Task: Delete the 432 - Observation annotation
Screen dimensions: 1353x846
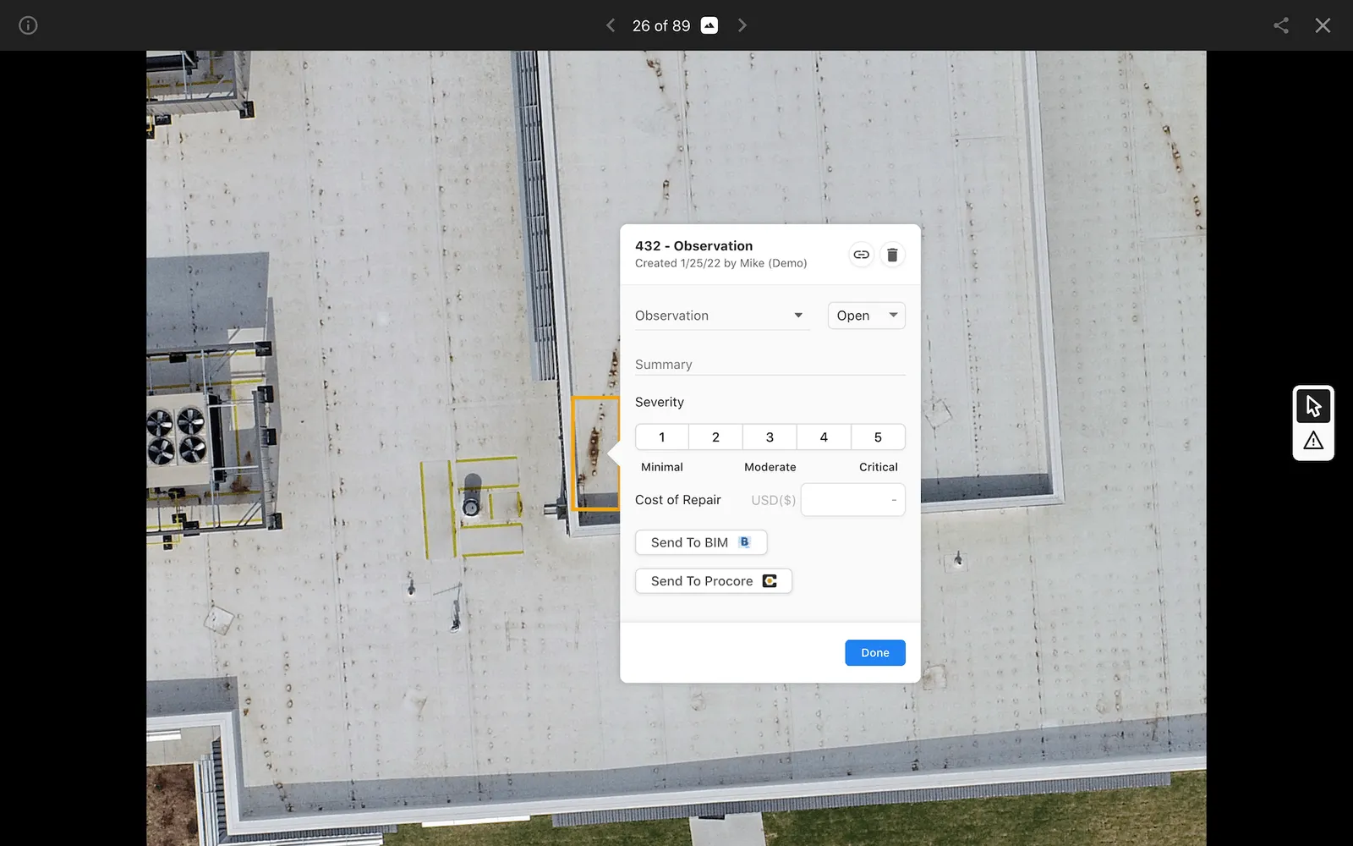Action: pos(892,254)
